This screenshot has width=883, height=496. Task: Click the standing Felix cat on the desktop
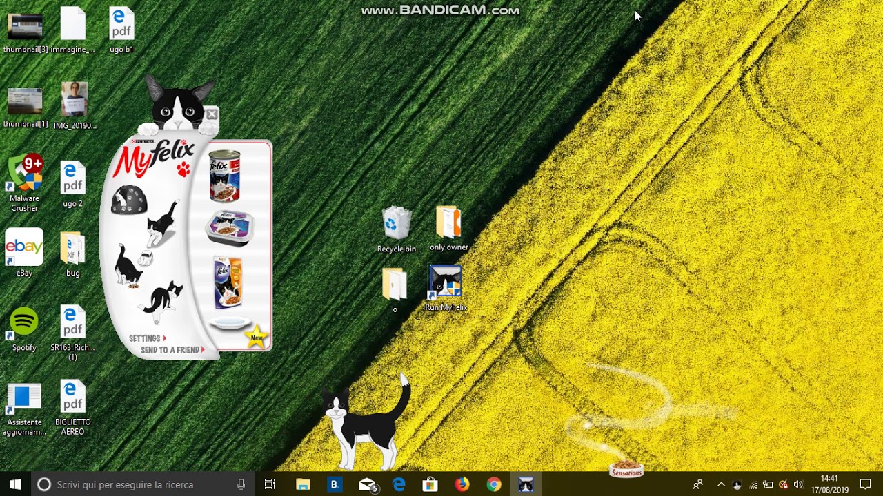coord(367,422)
